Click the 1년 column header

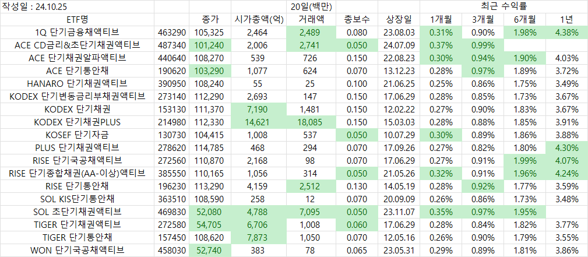[x=566, y=19]
